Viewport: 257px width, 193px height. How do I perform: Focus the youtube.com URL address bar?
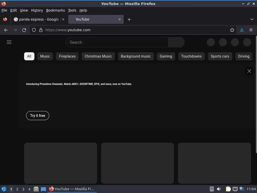click(133, 30)
